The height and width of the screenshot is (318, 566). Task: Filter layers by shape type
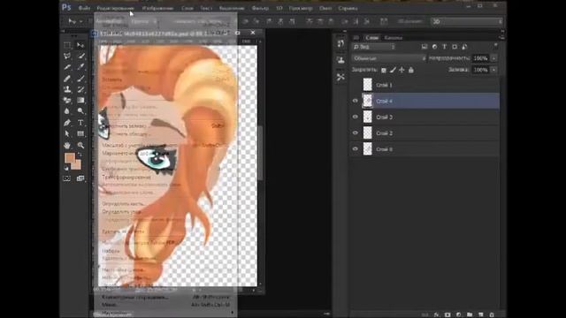click(x=455, y=47)
